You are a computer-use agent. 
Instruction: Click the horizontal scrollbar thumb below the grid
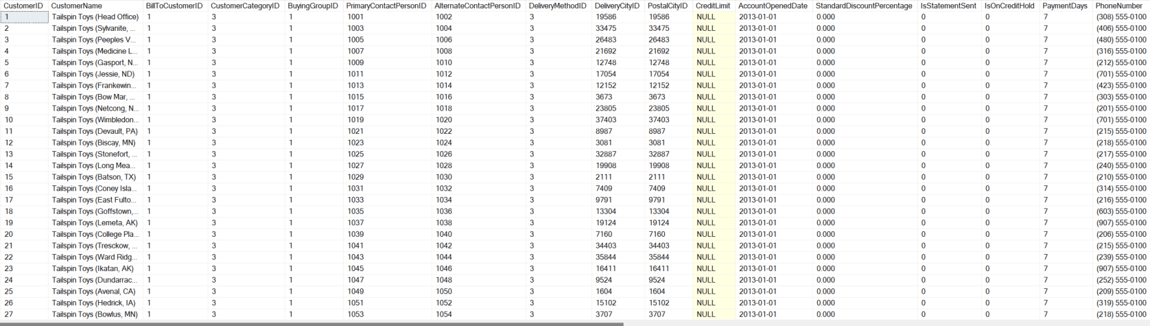point(312,323)
